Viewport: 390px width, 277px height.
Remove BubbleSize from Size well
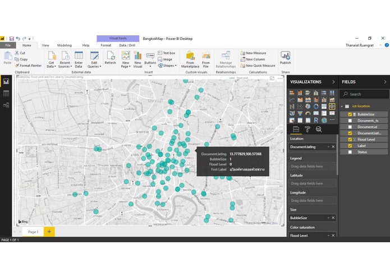333,218
